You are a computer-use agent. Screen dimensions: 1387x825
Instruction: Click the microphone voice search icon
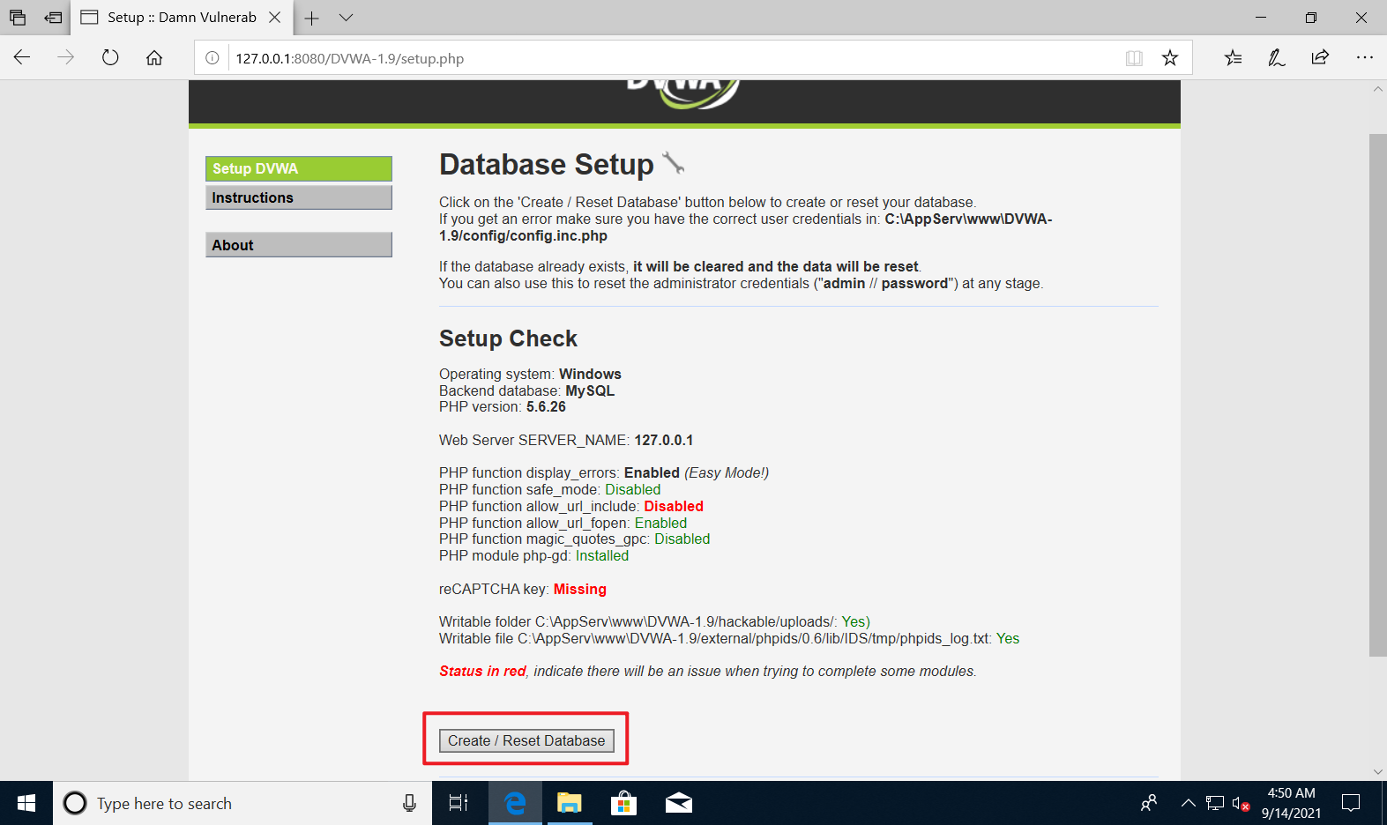409,803
